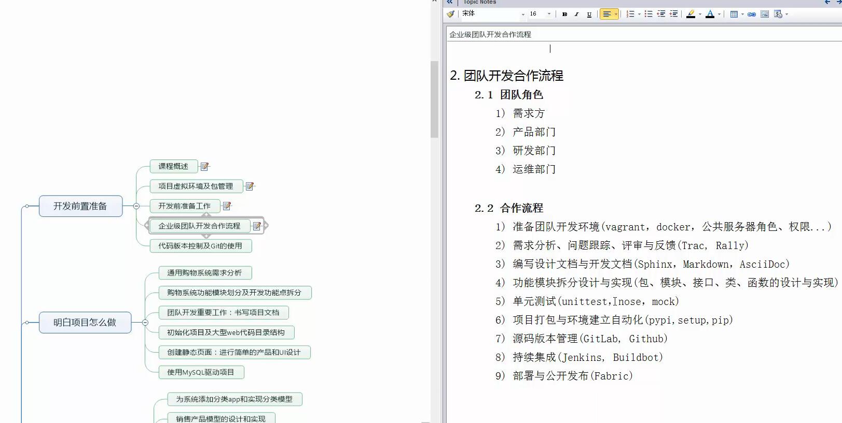Screen dimensions: 842x423
Task: Click the clear formatting brush icon
Action: pyautogui.click(x=450, y=14)
